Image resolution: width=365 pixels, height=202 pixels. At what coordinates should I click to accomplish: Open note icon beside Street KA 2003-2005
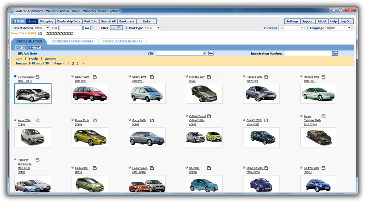[266, 168]
